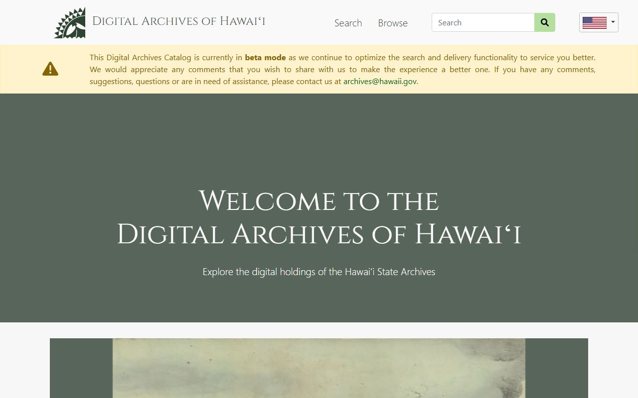Open the Search menu item

click(348, 23)
